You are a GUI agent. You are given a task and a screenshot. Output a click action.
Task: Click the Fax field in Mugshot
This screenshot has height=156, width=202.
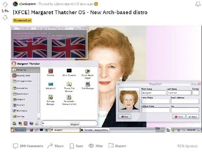pyautogui.click(x=185, y=110)
